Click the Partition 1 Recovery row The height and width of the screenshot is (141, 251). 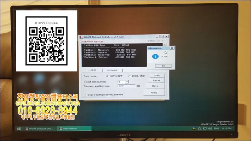[x=110, y=50]
